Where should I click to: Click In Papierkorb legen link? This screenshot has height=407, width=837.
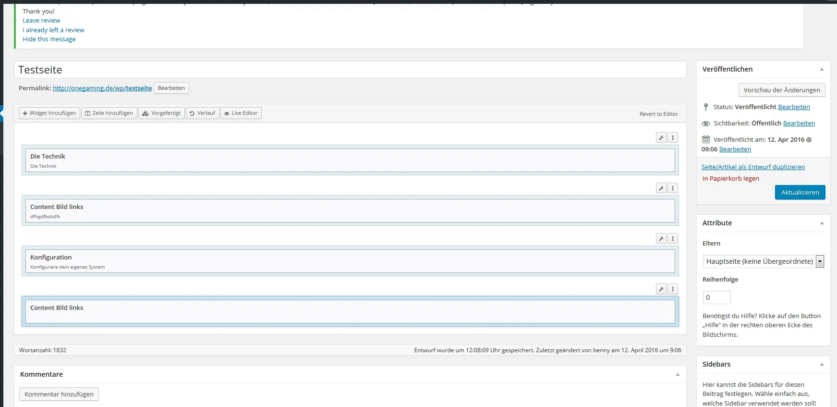point(731,179)
